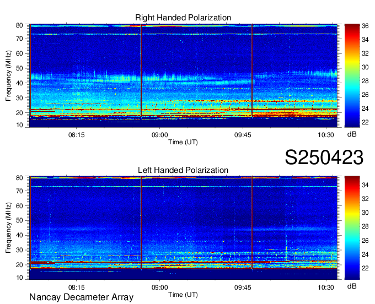
Task: Click 10:30 tick of Right Handed plot
Action: coord(326,135)
